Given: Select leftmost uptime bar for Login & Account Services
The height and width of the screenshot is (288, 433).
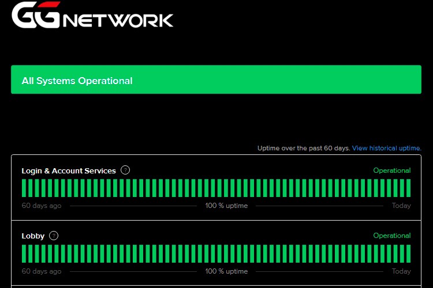Looking at the screenshot, I should point(24,188).
